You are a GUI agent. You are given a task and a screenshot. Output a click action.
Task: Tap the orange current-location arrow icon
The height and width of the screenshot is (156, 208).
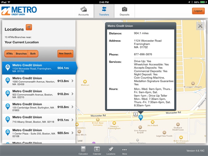(x=29, y=27)
